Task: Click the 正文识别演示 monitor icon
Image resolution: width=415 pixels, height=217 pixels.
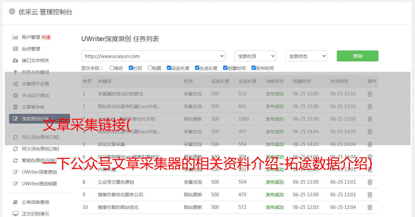Action: pyautogui.click(x=15, y=214)
